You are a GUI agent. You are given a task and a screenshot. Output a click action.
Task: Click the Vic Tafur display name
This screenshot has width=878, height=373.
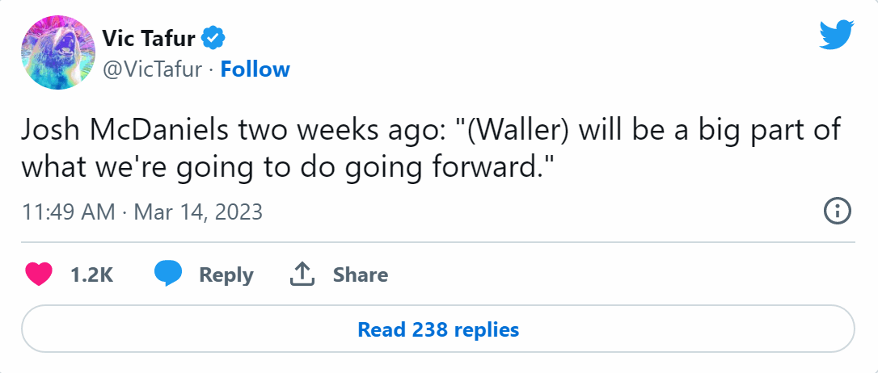pos(150,36)
